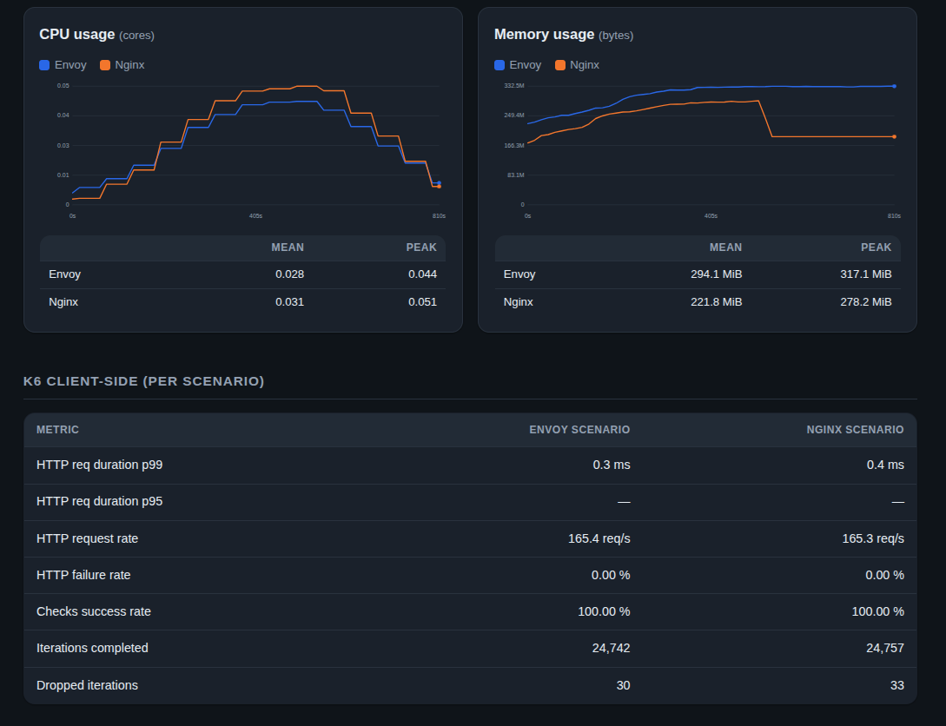Select Nginx memory peak 278.2 MiB
The image size is (946, 726).
coord(866,302)
